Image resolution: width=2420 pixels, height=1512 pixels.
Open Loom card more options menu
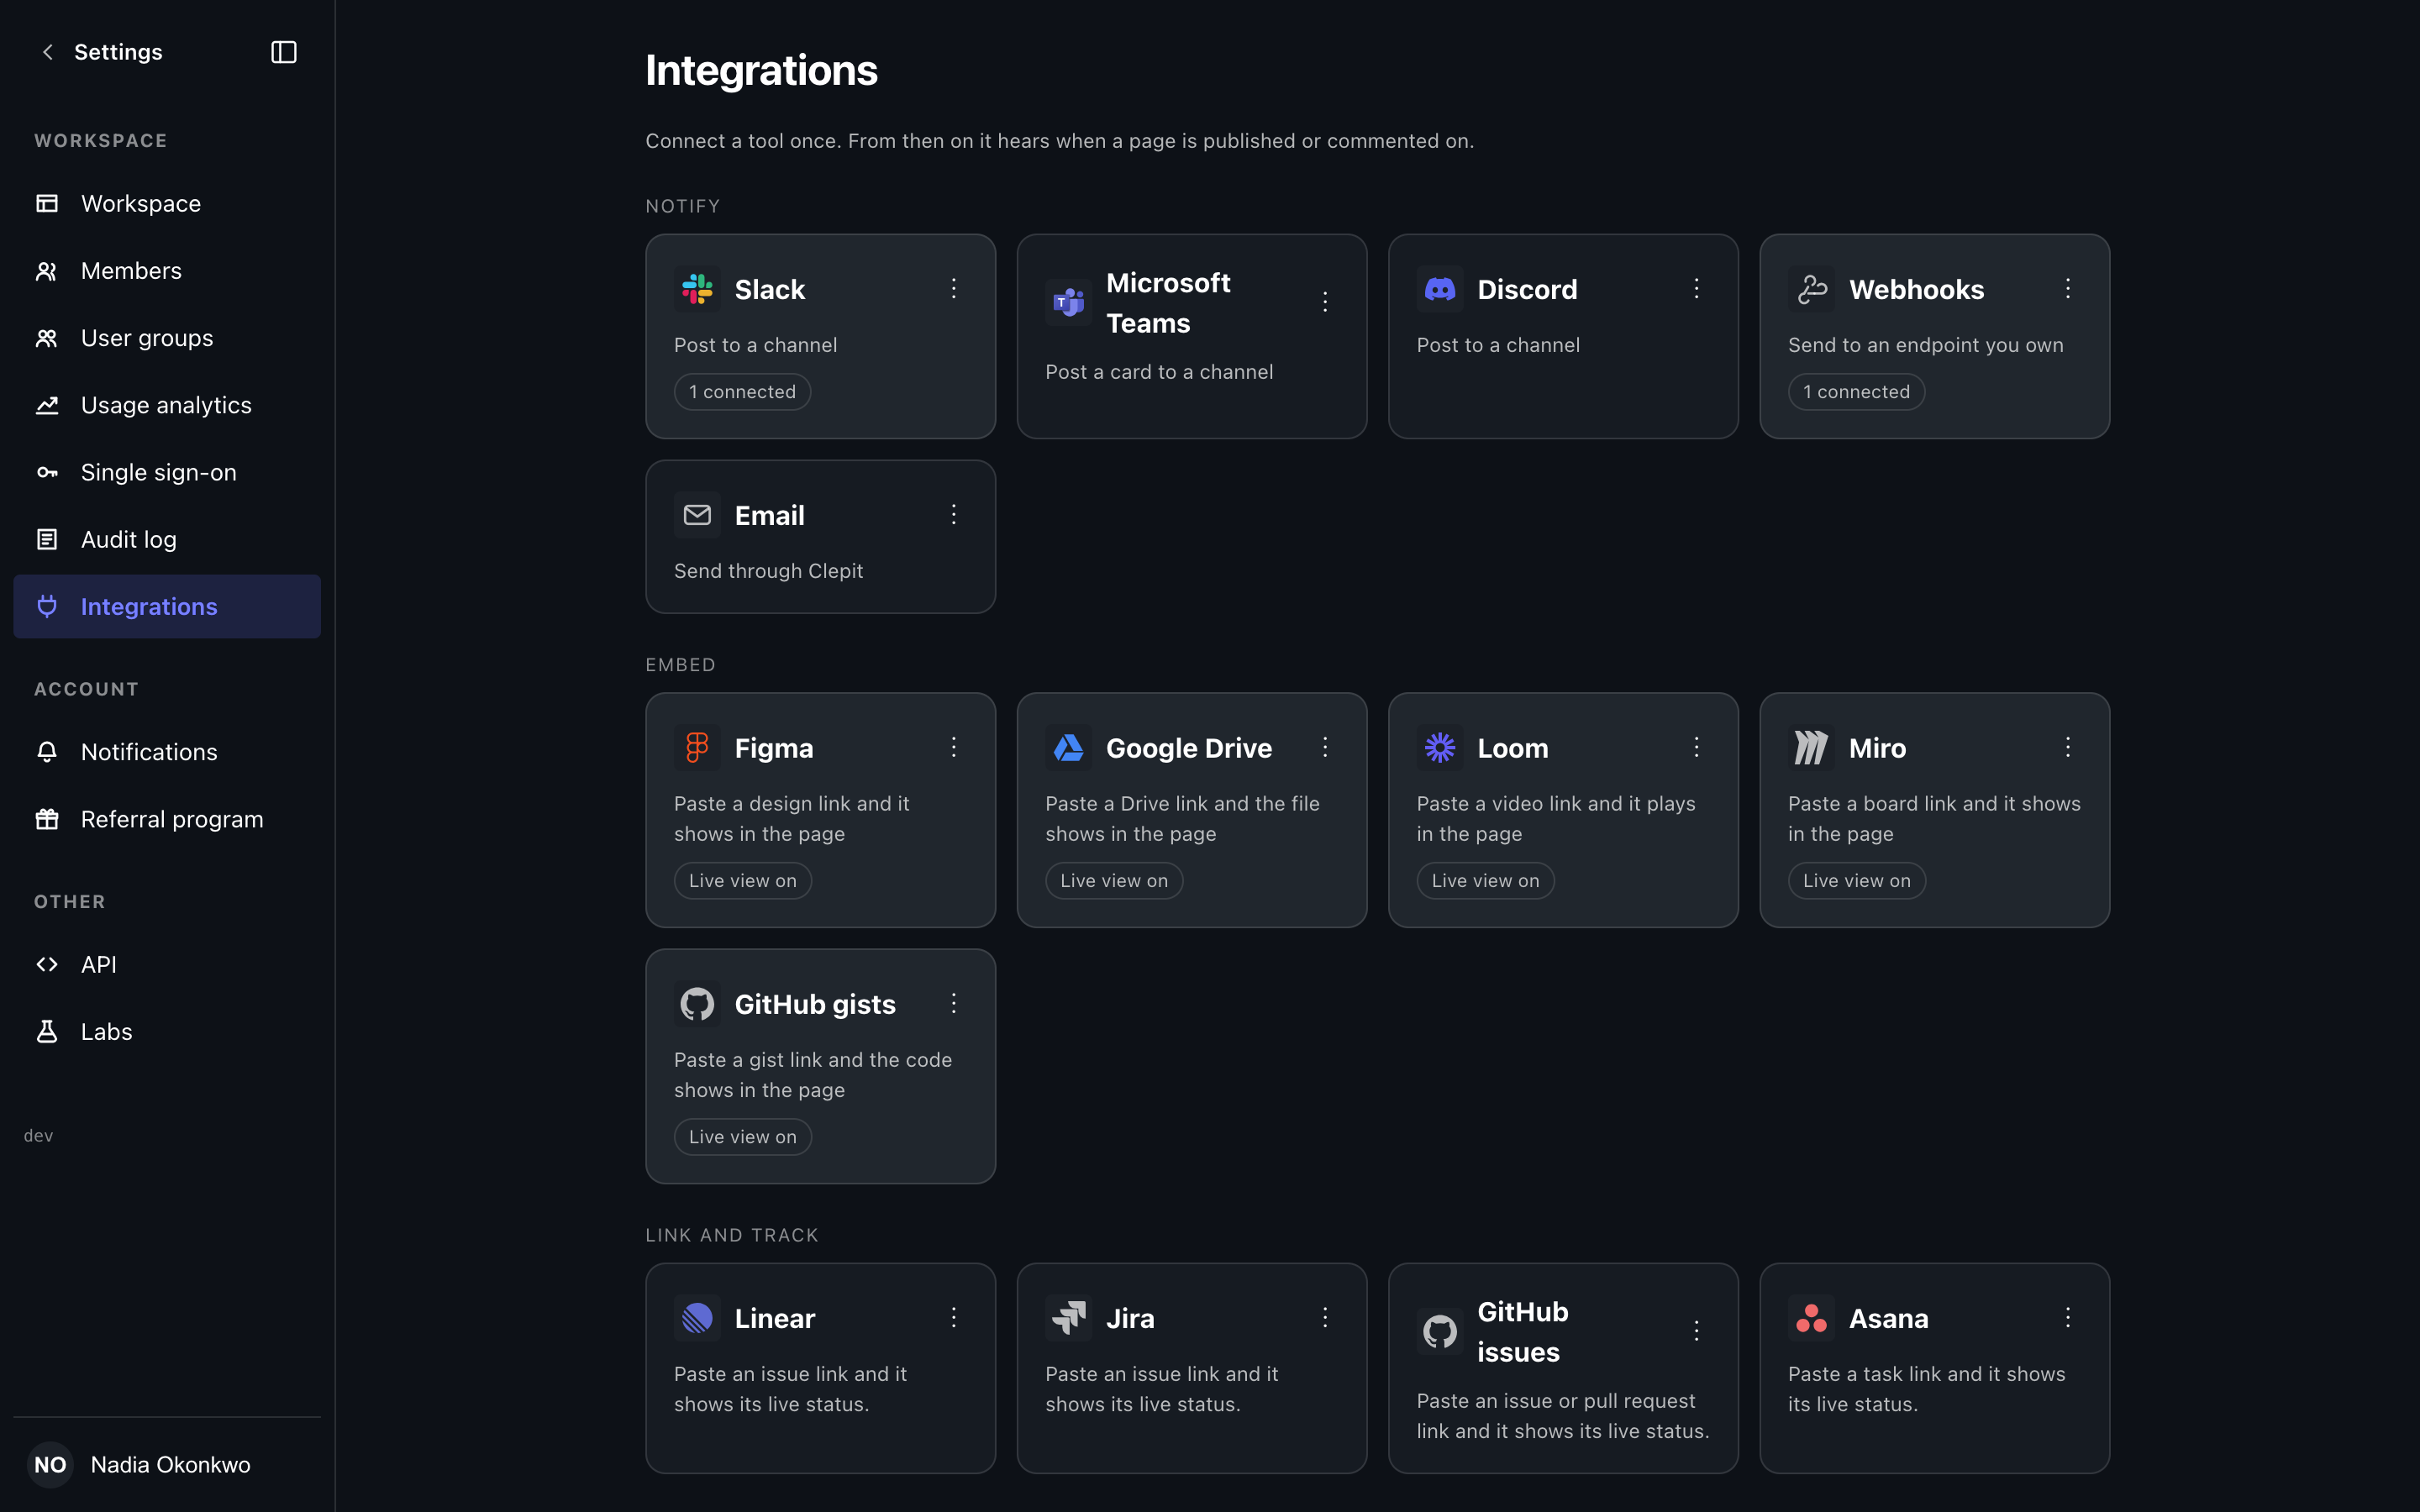(x=1697, y=747)
